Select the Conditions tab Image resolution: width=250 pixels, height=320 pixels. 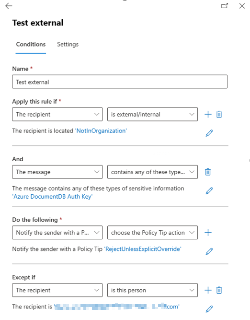click(31, 44)
